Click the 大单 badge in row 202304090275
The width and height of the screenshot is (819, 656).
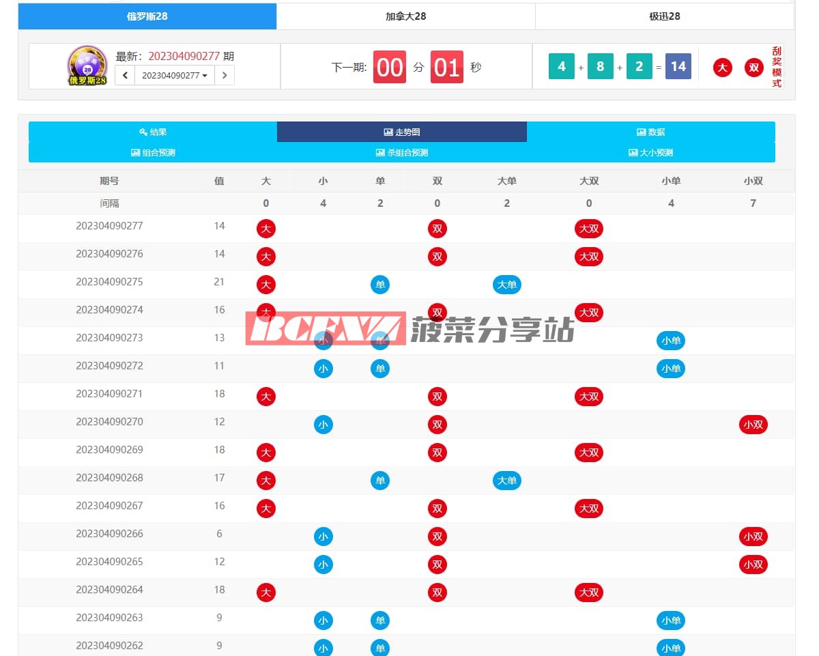506,285
